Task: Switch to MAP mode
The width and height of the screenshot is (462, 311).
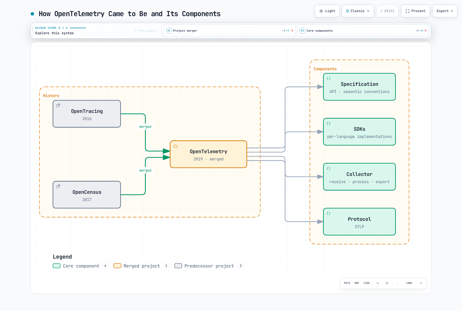Action: click(x=357, y=283)
